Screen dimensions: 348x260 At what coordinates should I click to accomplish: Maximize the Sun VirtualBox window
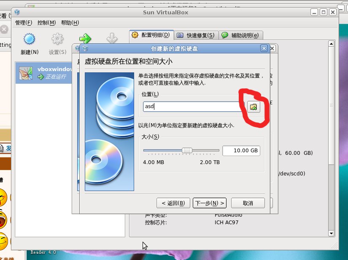(x=324, y=12)
